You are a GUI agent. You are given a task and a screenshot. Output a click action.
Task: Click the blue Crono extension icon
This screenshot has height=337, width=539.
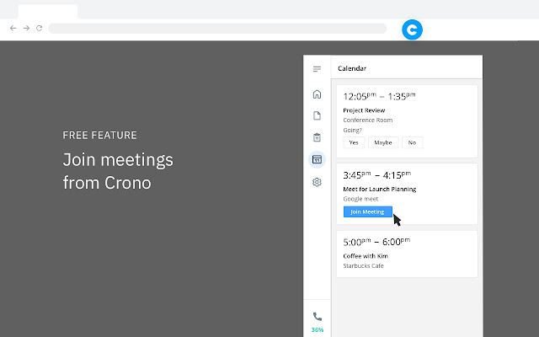pos(412,29)
